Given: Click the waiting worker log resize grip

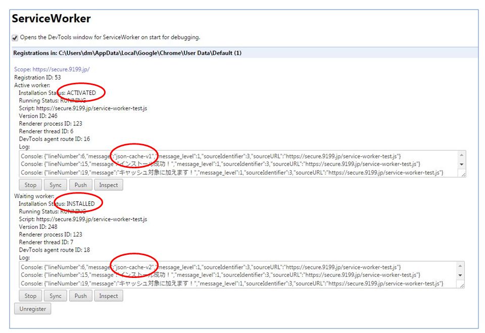Looking at the screenshot, I should (462, 286).
